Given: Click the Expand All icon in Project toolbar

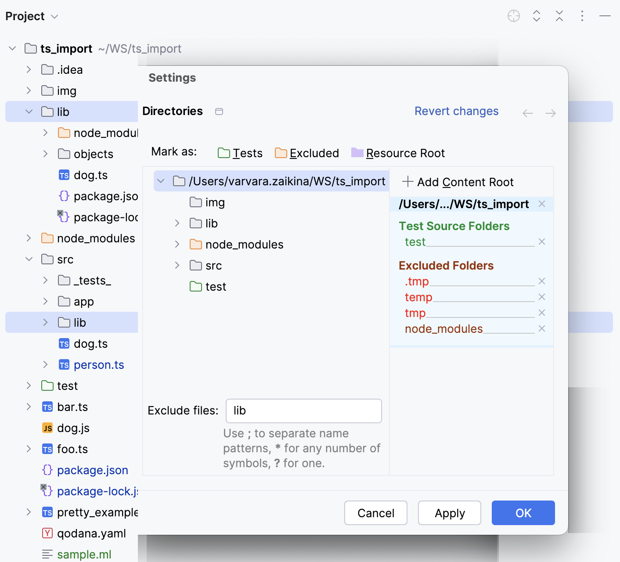Looking at the screenshot, I should click(x=536, y=16).
